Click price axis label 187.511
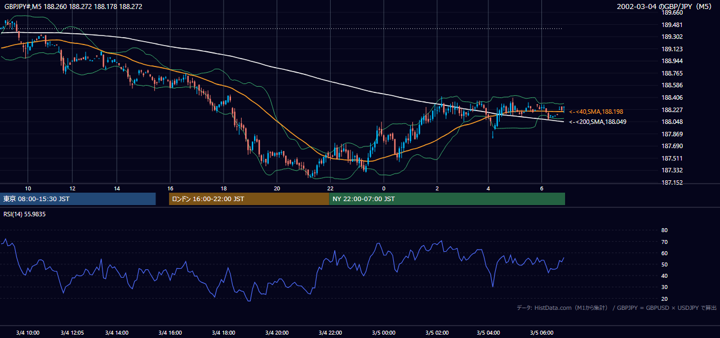 pyautogui.click(x=672, y=158)
